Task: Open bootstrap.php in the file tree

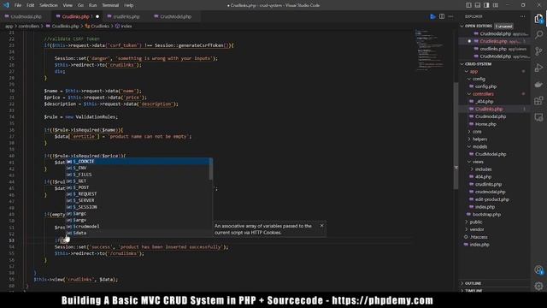Action: pyautogui.click(x=486, y=215)
